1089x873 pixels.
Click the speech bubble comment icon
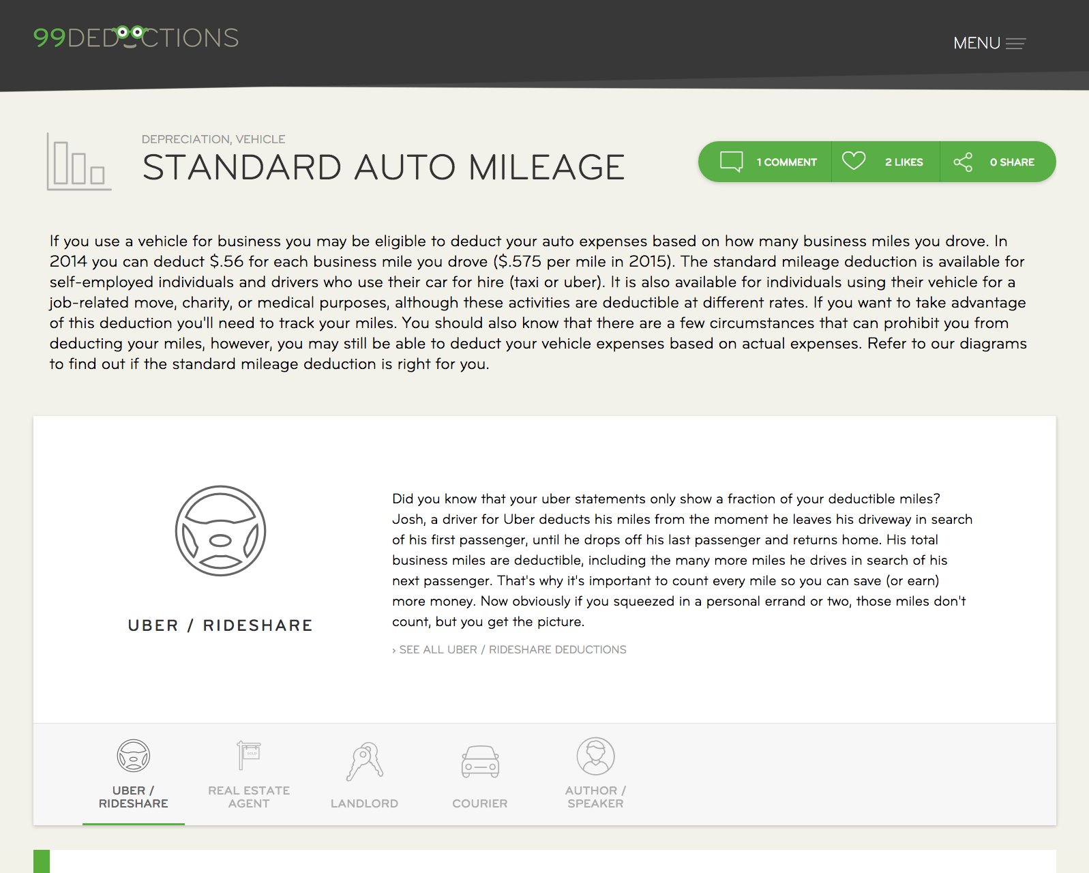click(732, 162)
